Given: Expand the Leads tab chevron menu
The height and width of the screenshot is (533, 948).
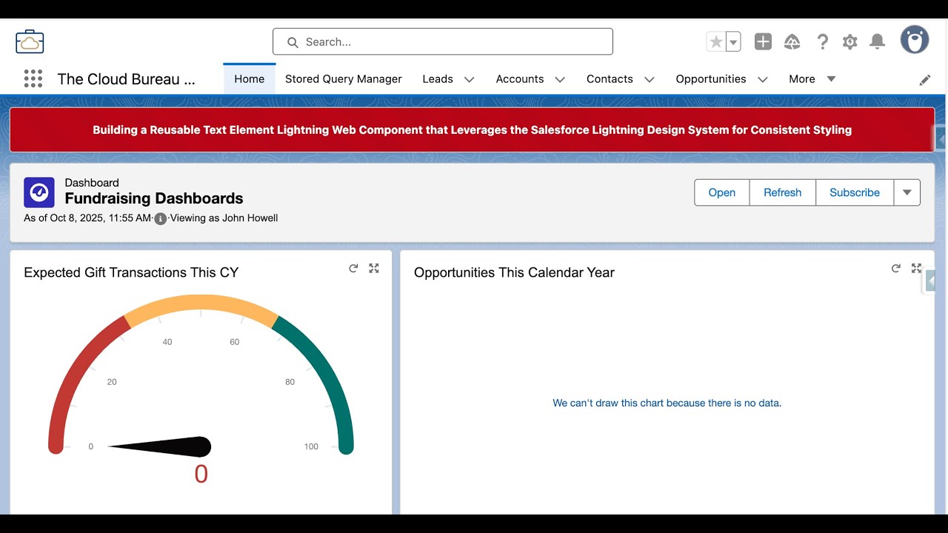Looking at the screenshot, I should (x=469, y=80).
